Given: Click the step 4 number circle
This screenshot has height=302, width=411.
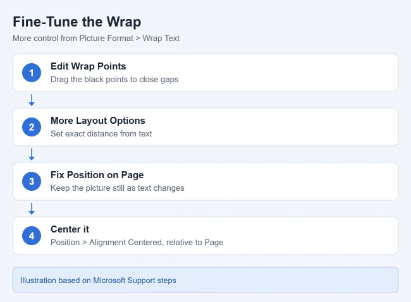Looking at the screenshot, I should tap(32, 236).
